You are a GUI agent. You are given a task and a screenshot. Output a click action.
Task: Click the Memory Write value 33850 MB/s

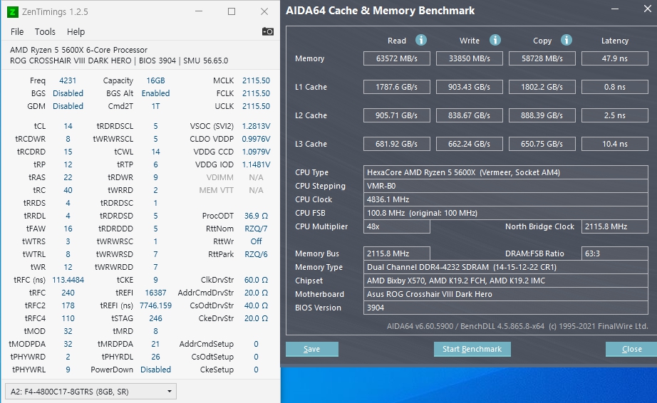[470, 58]
